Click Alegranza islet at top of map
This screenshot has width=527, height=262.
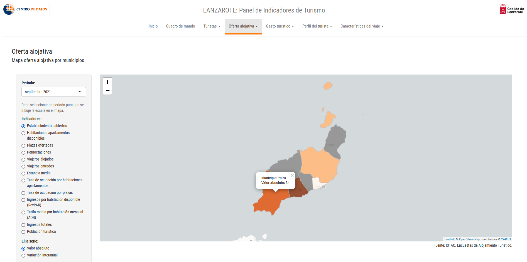(328, 86)
